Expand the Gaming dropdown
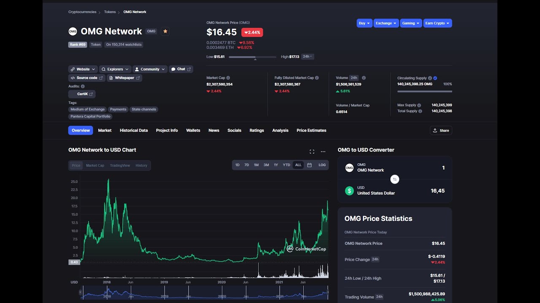540x303 pixels. coord(410,23)
